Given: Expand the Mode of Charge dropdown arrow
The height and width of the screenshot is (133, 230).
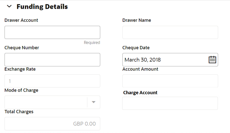Looking at the screenshot, I should (x=94, y=102).
